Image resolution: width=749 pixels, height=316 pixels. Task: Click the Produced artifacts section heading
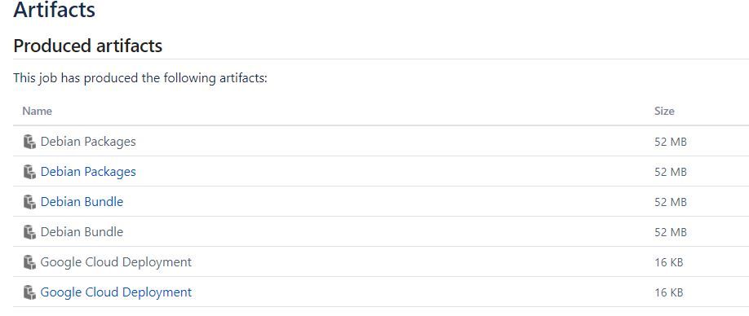pos(88,46)
